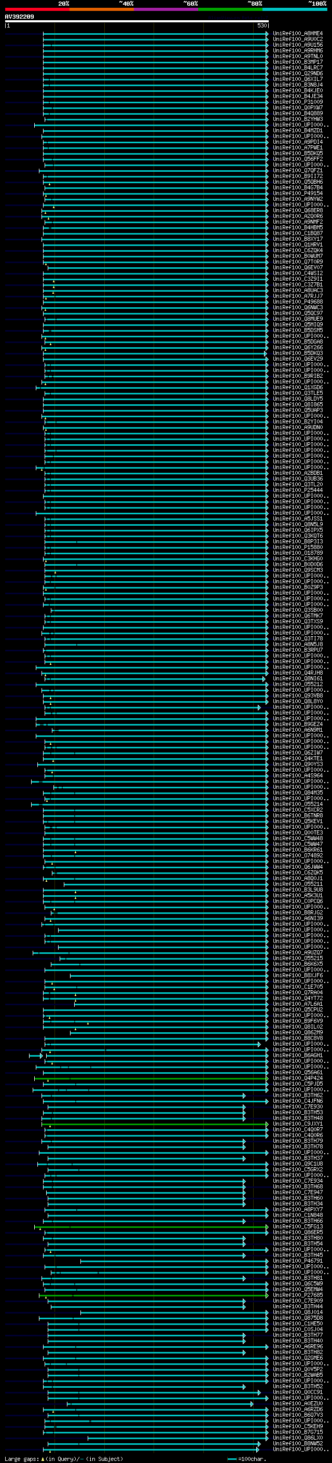Click the query name AV392209
Image resolution: width=332 pixels, height=1463 pixels.
tap(19, 17)
